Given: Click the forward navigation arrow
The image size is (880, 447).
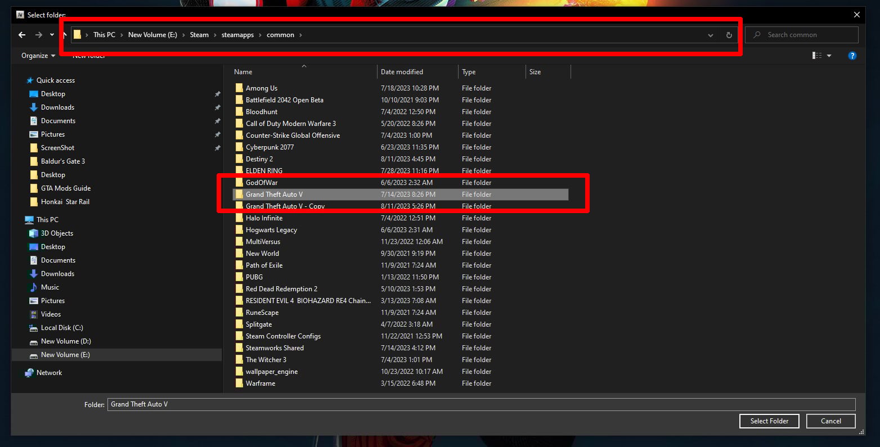Looking at the screenshot, I should click(37, 34).
